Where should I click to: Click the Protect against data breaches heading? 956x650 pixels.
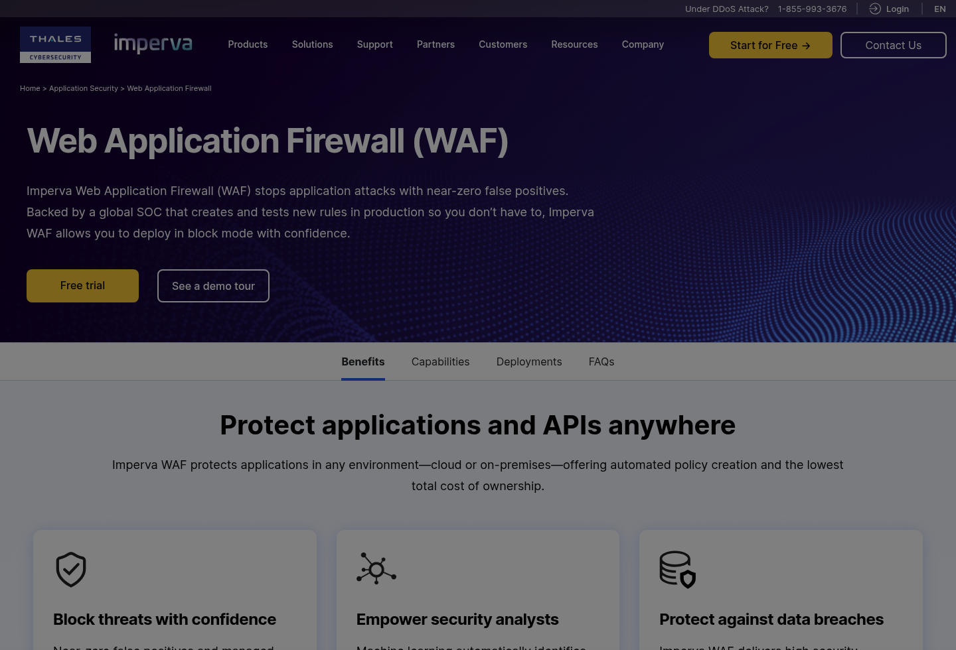coord(771,619)
